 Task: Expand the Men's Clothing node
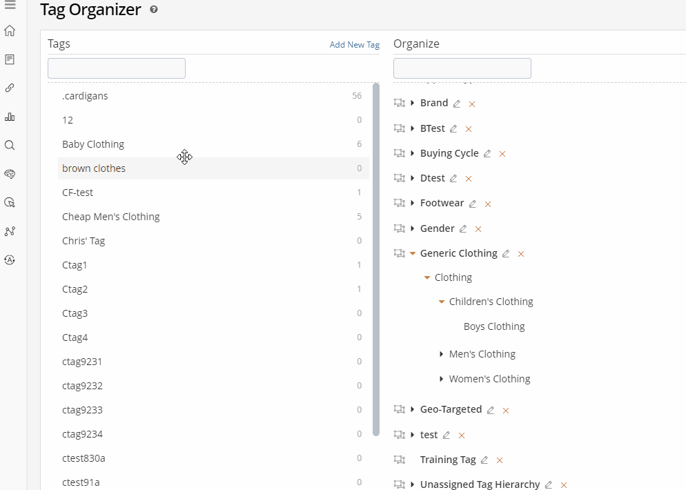tap(442, 354)
